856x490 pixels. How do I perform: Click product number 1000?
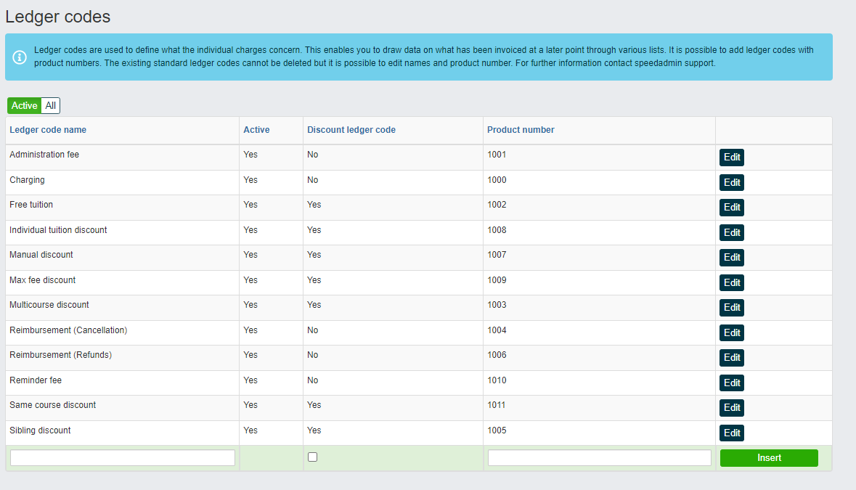497,180
